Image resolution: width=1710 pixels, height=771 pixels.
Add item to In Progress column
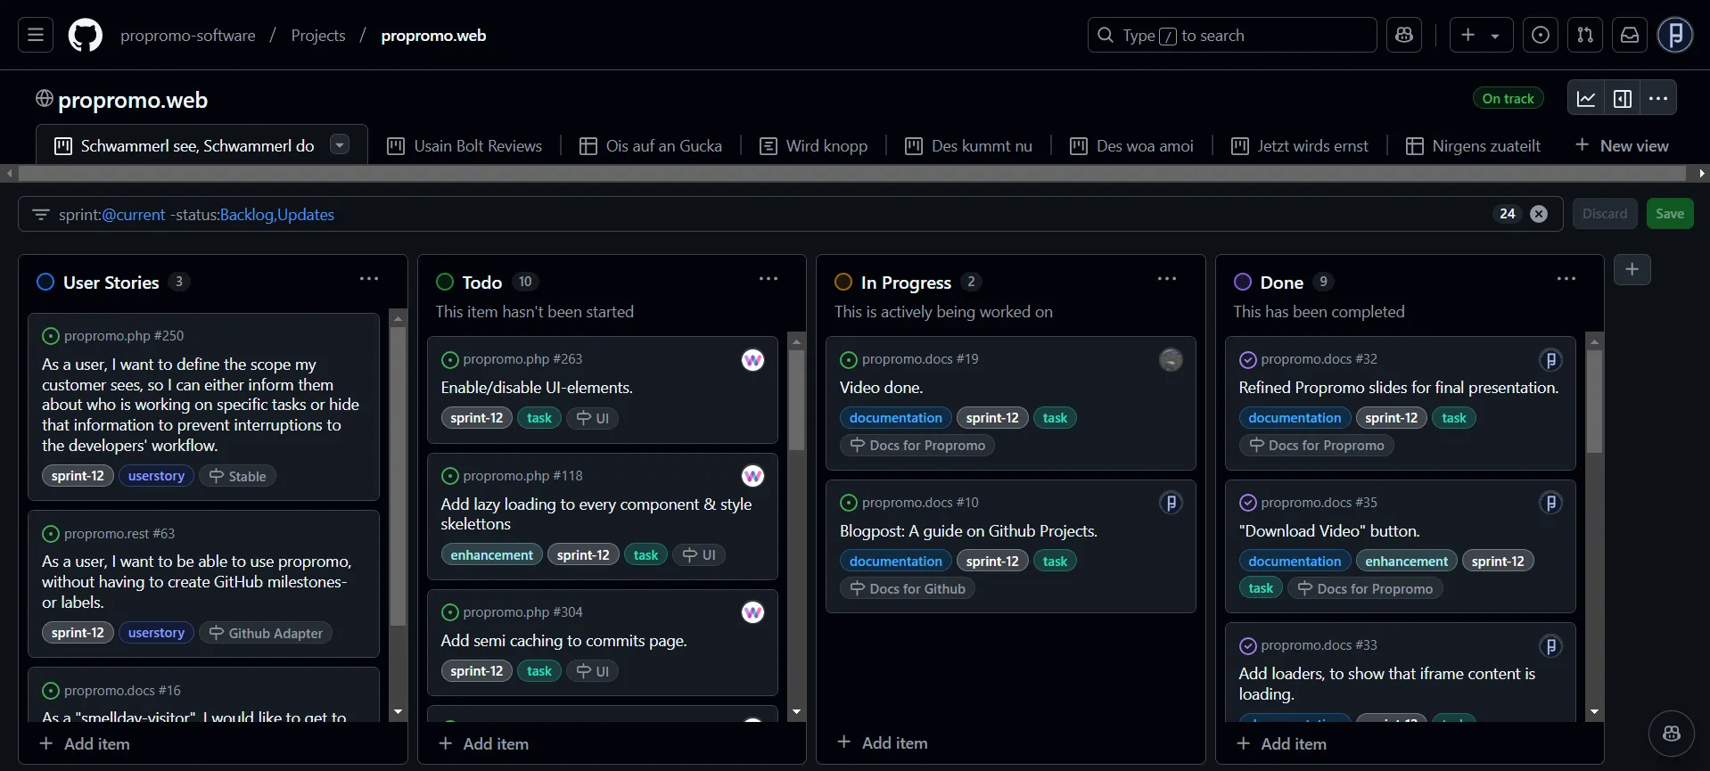point(883,742)
